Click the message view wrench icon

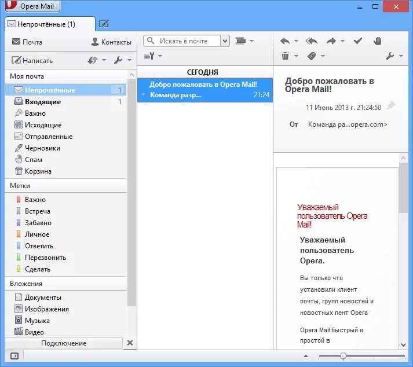click(390, 56)
